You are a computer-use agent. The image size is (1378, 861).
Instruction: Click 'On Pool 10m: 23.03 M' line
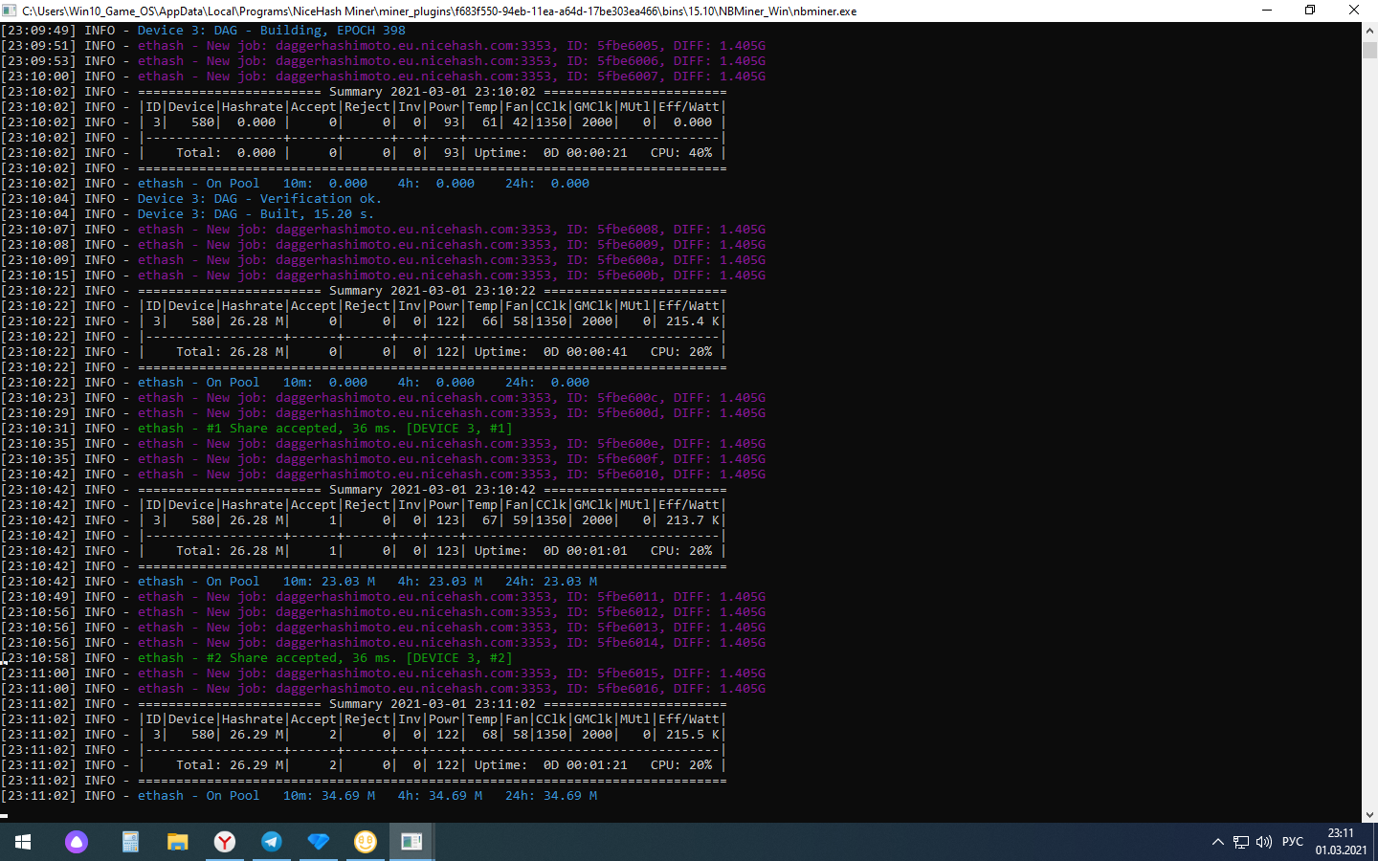tap(367, 582)
